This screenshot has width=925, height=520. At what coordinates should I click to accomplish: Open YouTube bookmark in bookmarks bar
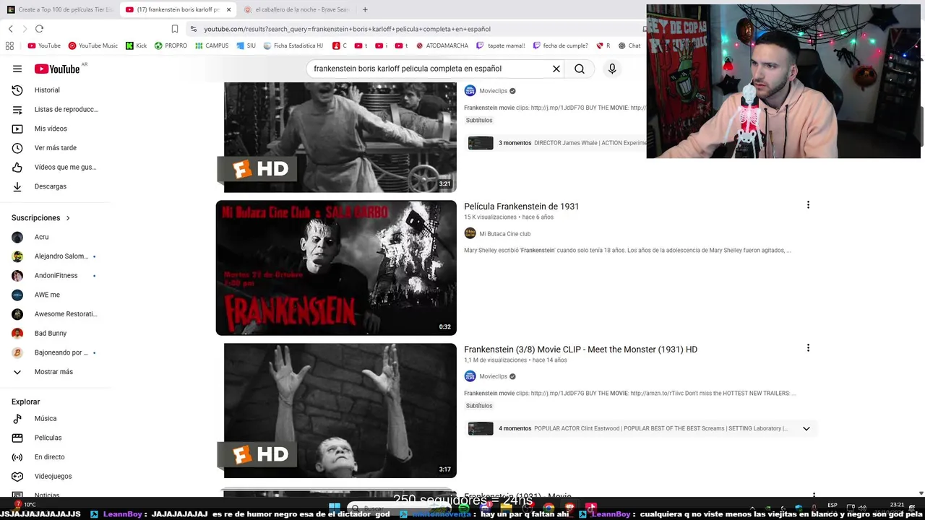(44, 45)
